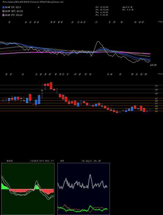Click the 'Pre H: 31.83' high value
The image size is (163, 215).
click(x=102, y=10)
